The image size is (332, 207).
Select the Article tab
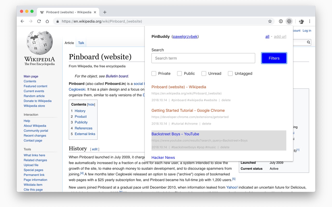(x=69, y=43)
